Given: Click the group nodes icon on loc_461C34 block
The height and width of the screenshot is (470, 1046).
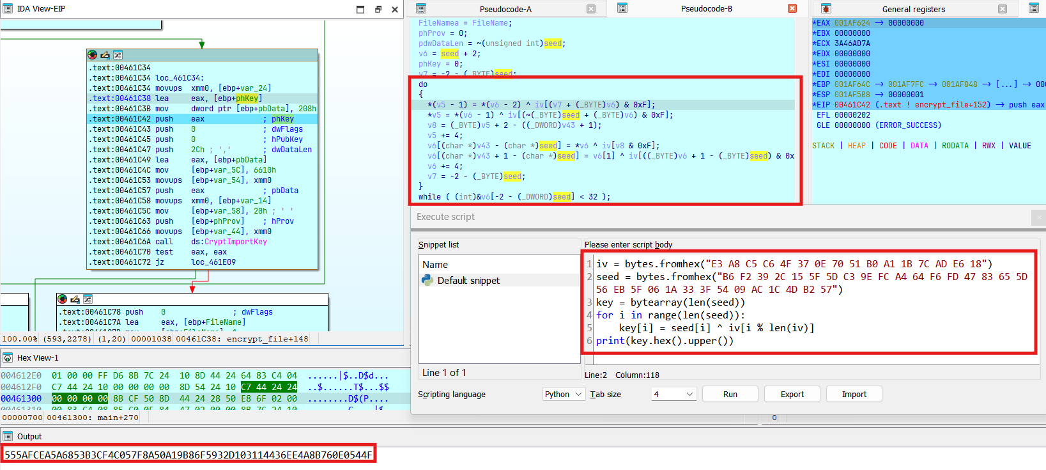Looking at the screenshot, I should pyautogui.click(x=118, y=55).
